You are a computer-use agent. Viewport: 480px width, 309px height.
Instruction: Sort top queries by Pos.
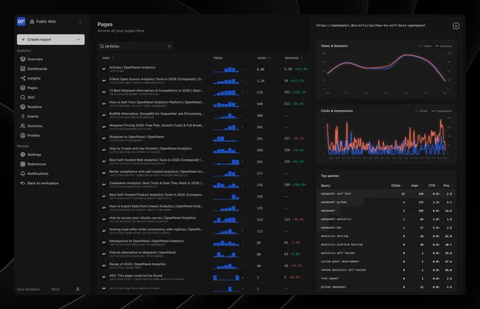(448, 186)
